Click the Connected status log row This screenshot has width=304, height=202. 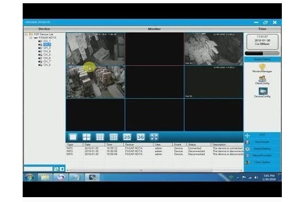(x=154, y=148)
